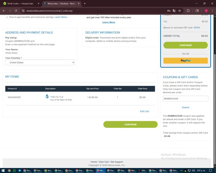Open the Home footer link
Screen dimensions: 216x173
click(x=94, y=162)
